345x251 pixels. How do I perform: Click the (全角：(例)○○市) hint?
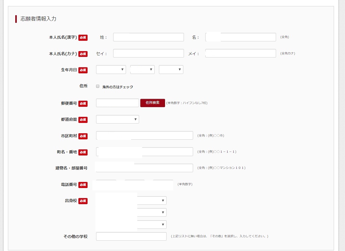pos(210,136)
